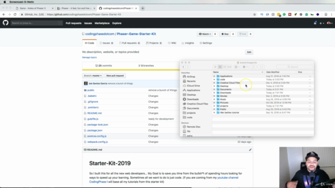Switch Finder to gallery view
This screenshot has height=188, width=335.
pyautogui.click(x=229, y=67)
